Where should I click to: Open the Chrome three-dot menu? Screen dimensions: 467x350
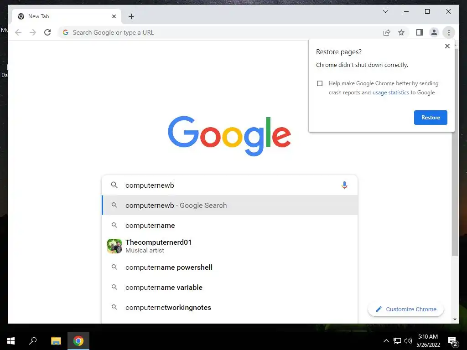(449, 32)
